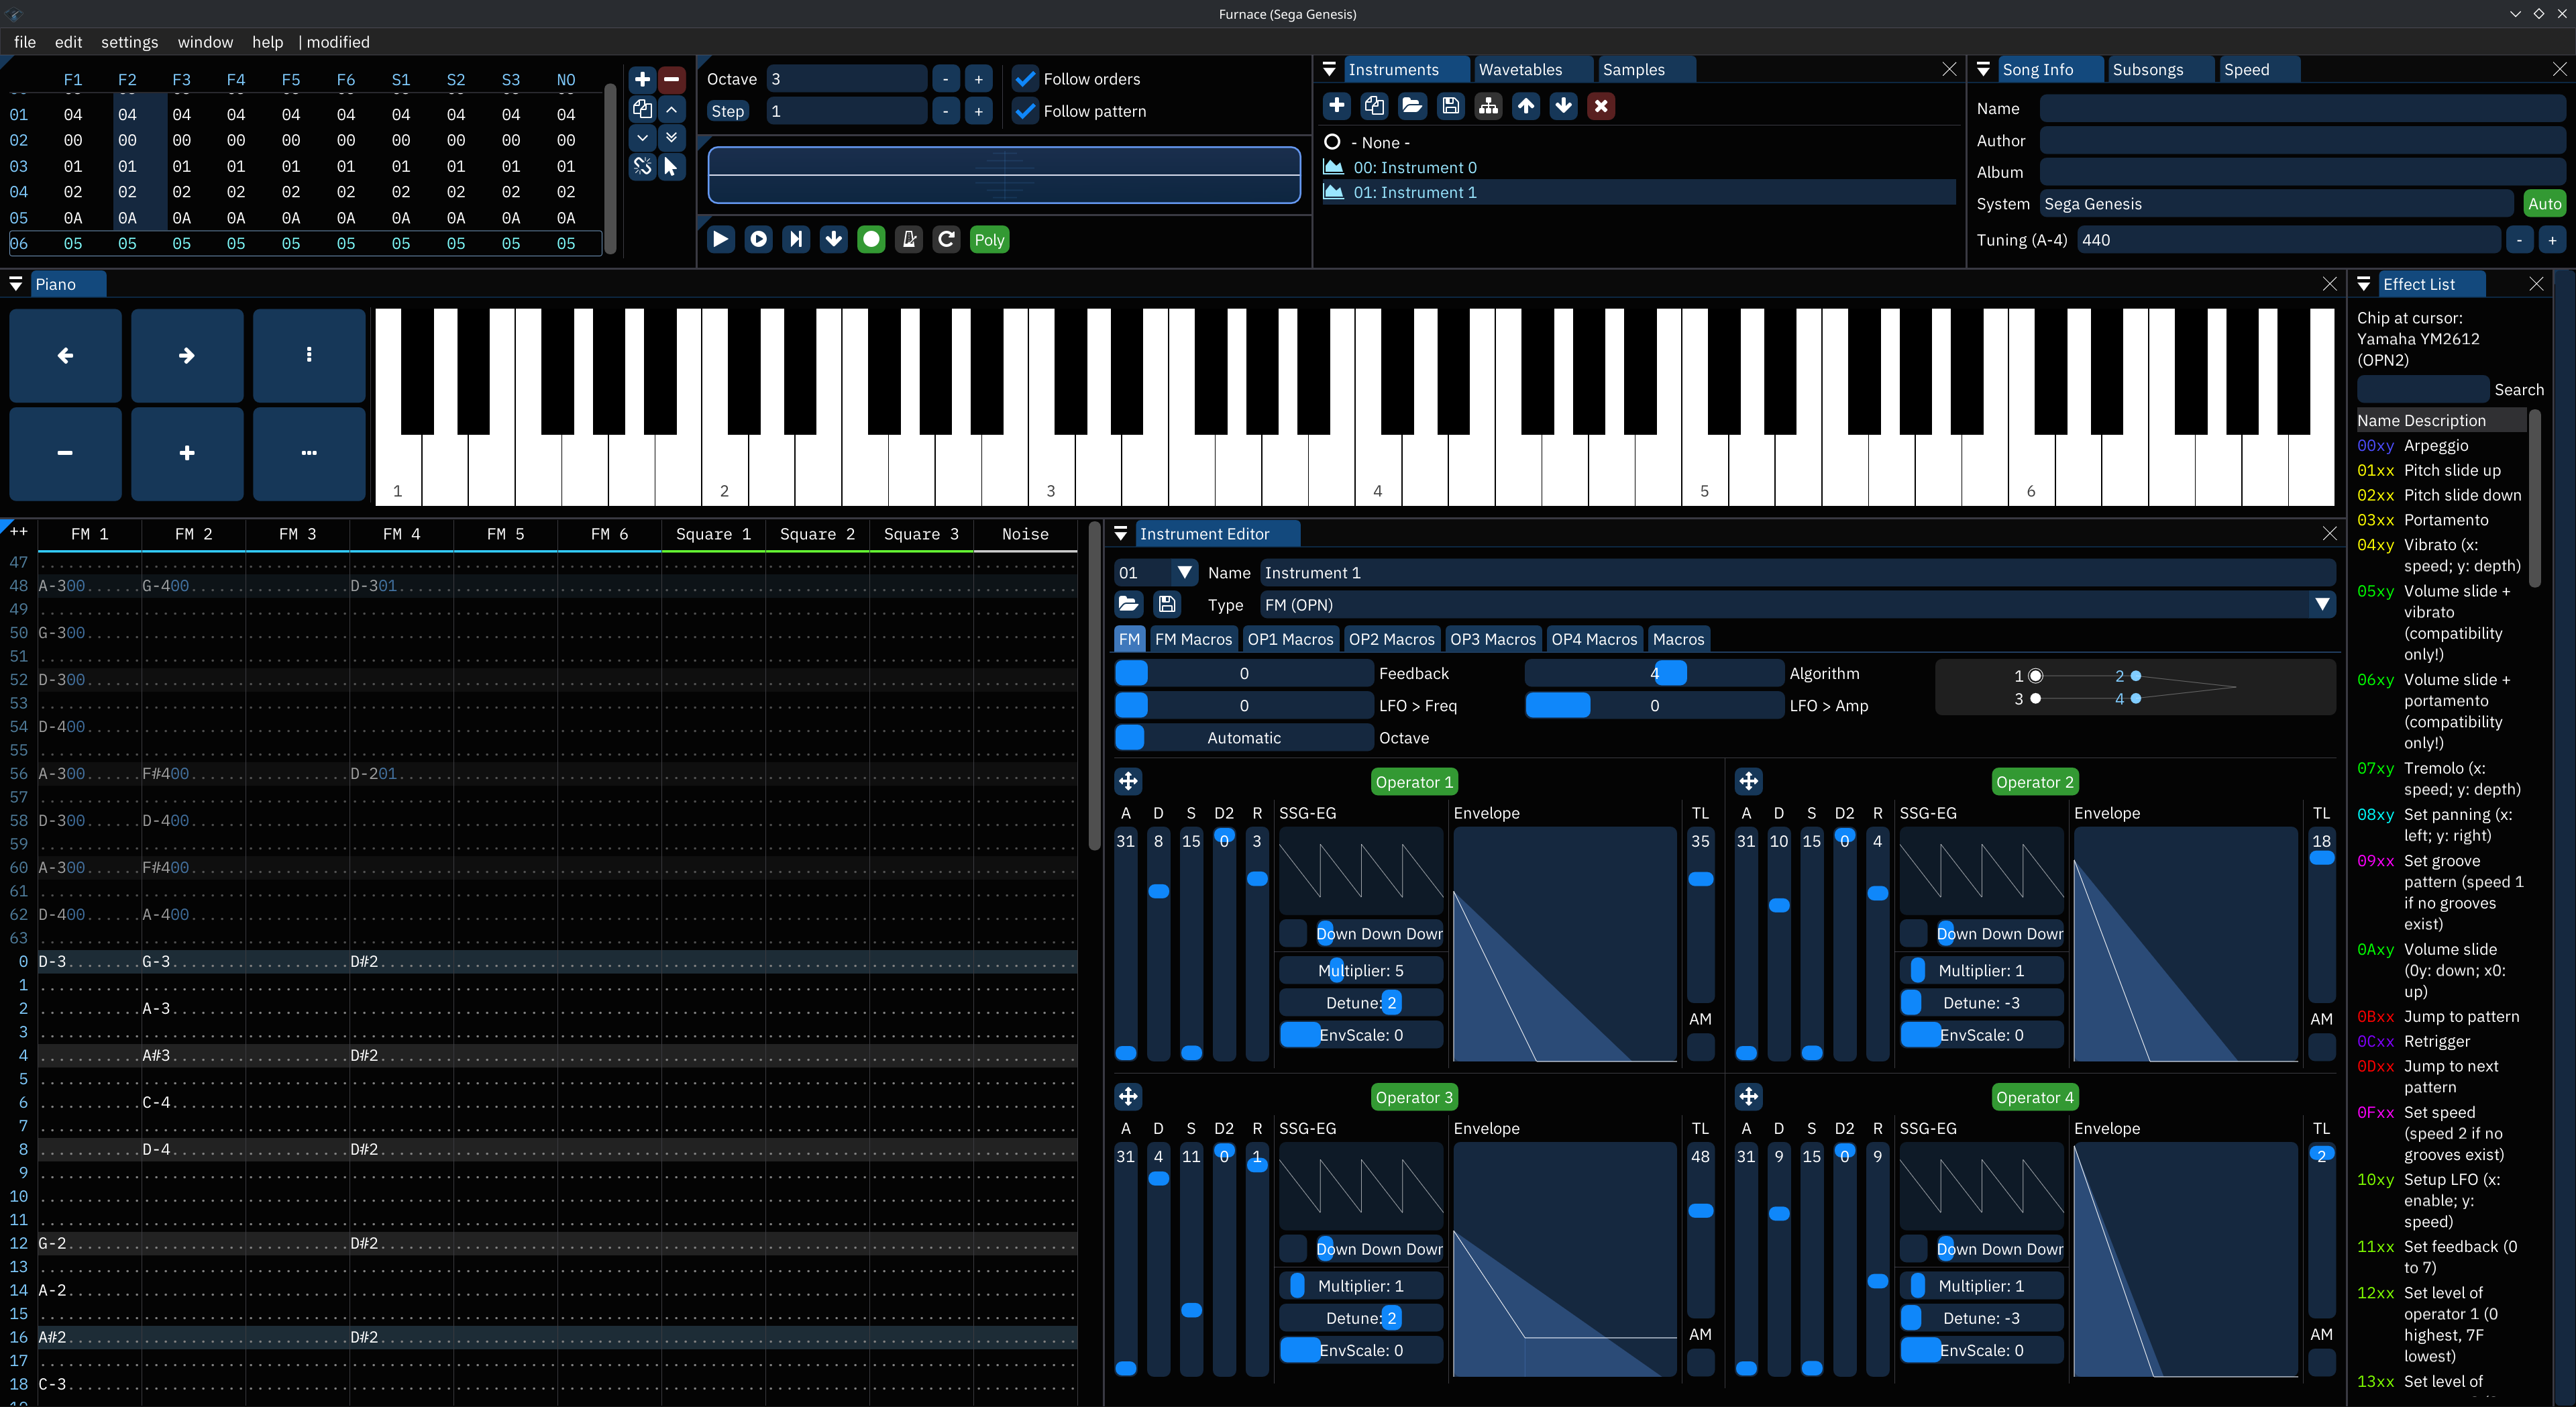Move the instrument down in the list
The image size is (2576, 1407).
(x=1563, y=106)
